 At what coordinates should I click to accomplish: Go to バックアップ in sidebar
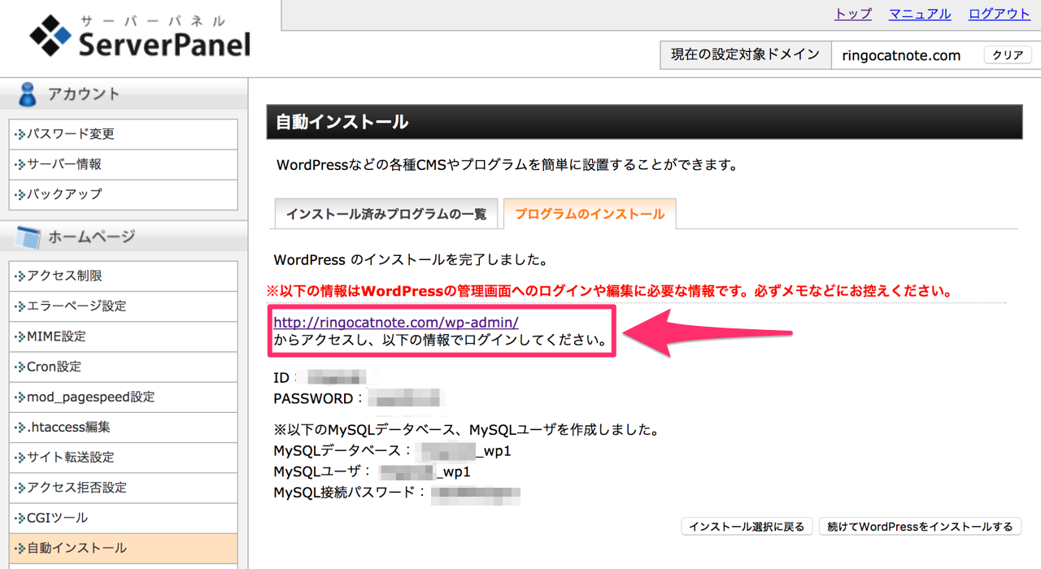(64, 194)
